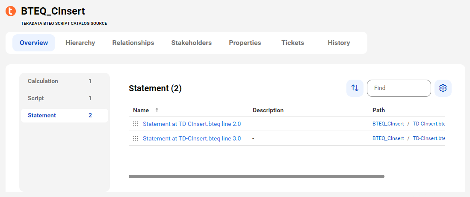This screenshot has height=197, width=470.
Task: Open BTEQ_CInsert path link in line 3.0 row
Action: pyautogui.click(x=388, y=138)
